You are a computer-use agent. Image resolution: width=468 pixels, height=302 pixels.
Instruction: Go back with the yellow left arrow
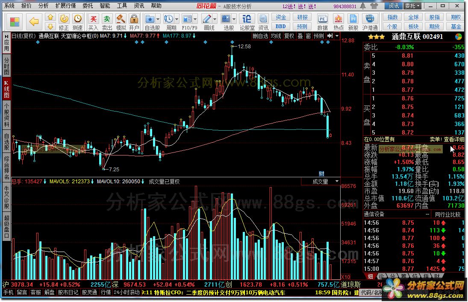point(34,21)
